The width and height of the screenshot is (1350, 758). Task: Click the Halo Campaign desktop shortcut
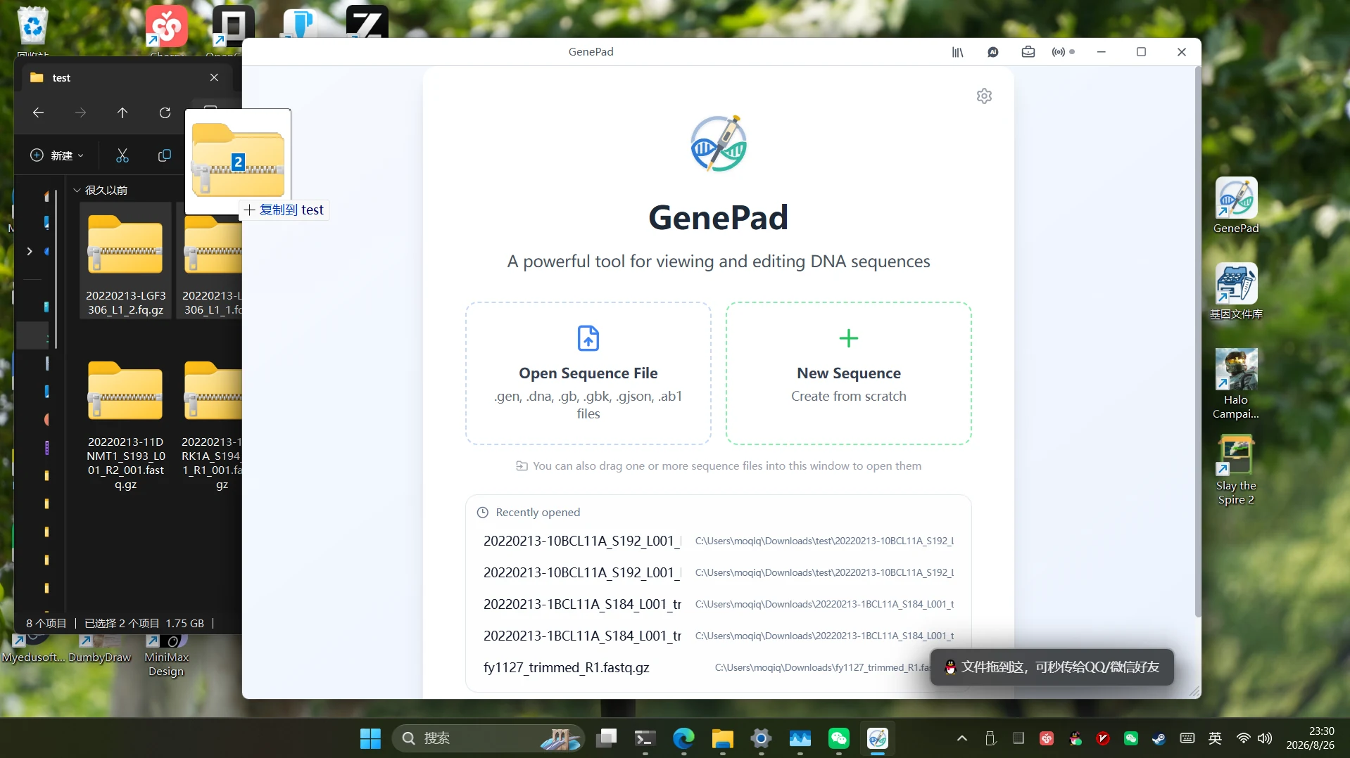pos(1236,384)
